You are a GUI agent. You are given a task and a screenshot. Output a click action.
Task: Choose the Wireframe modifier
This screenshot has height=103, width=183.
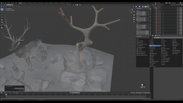pyautogui.click(x=153, y=66)
